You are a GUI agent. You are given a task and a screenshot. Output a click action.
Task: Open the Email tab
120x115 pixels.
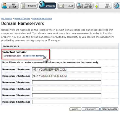coord(66,6)
